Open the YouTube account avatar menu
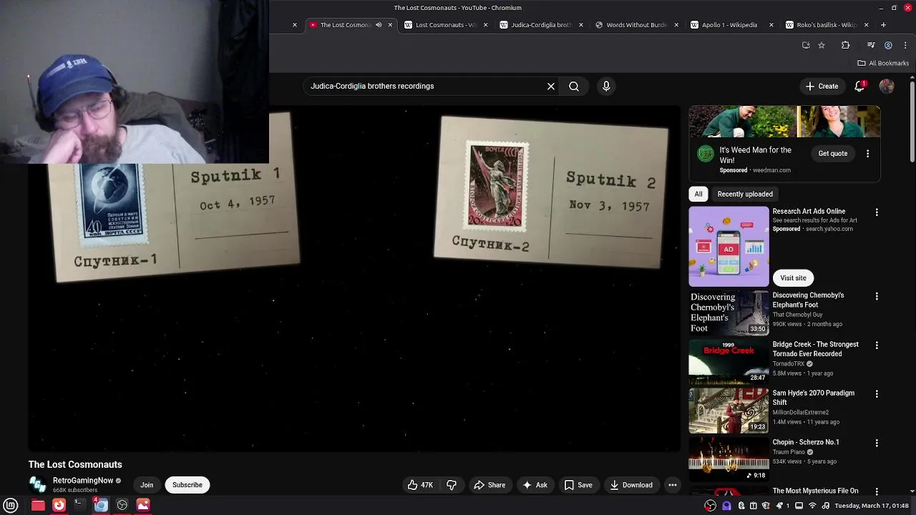 tap(887, 86)
